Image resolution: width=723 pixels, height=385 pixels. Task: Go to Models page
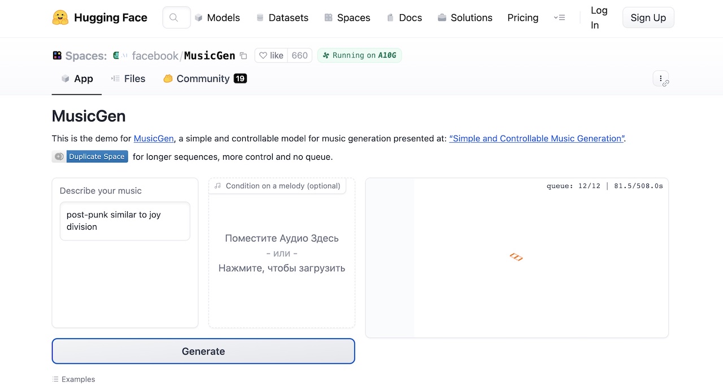pyautogui.click(x=217, y=17)
